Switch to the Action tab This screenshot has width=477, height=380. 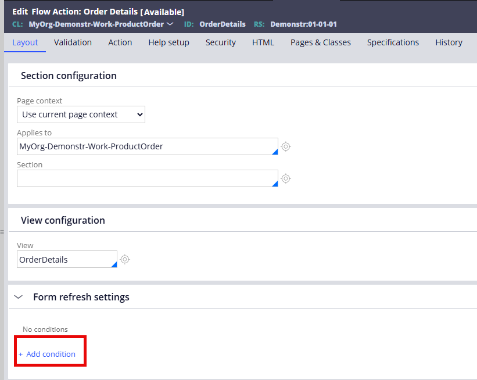tap(120, 42)
